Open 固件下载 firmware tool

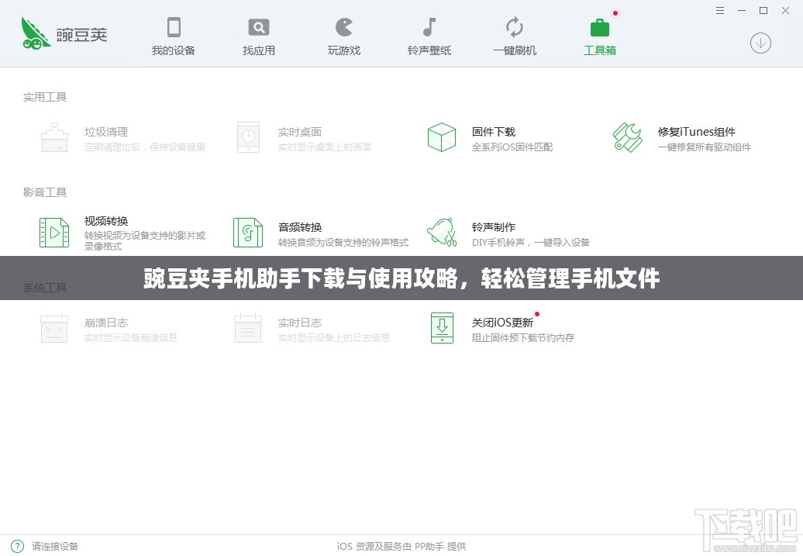[x=494, y=132]
